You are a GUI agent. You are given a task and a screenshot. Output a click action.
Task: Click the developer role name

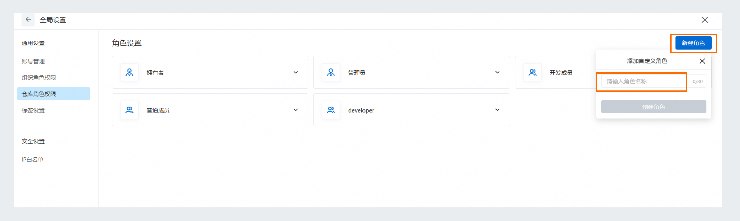point(361,110)
